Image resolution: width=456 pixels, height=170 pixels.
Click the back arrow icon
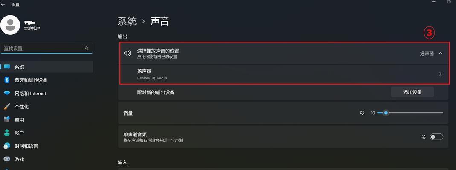coord(3,5)
